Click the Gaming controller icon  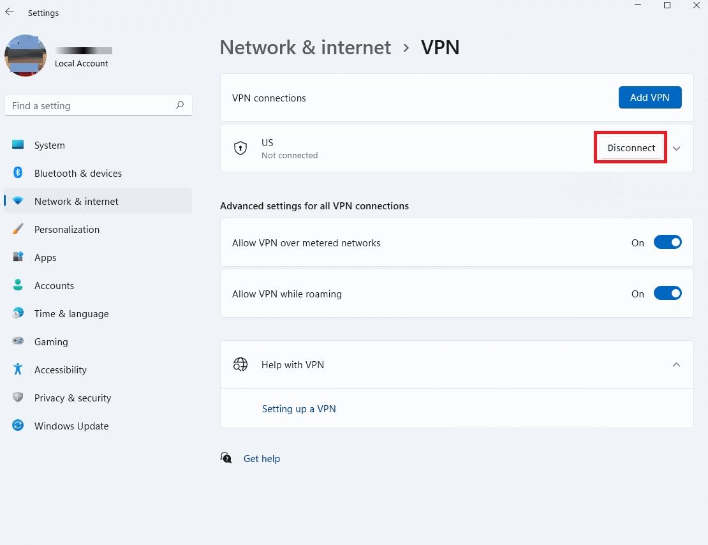point(18,341)
